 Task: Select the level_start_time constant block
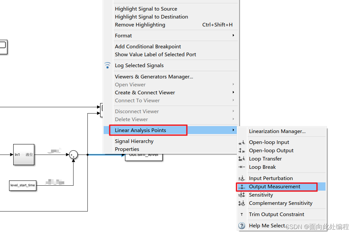point(23,185)
